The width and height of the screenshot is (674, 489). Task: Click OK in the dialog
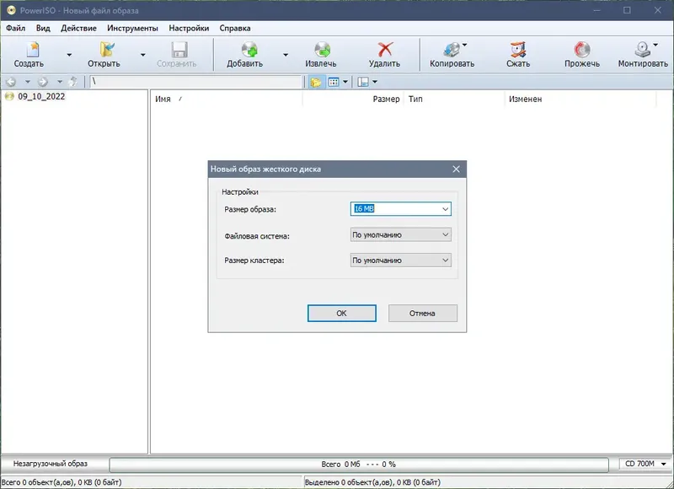pos(342,313)
